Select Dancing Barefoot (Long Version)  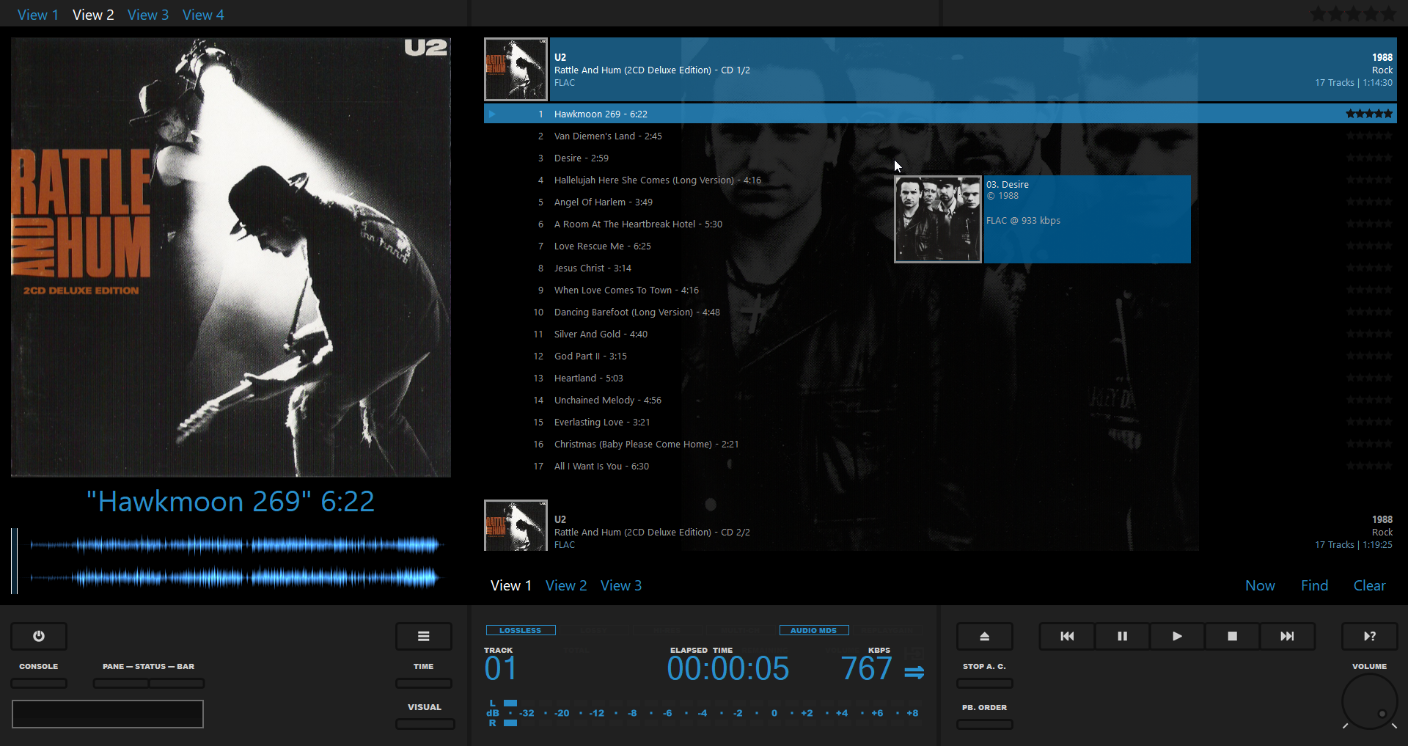pos(940,312)
